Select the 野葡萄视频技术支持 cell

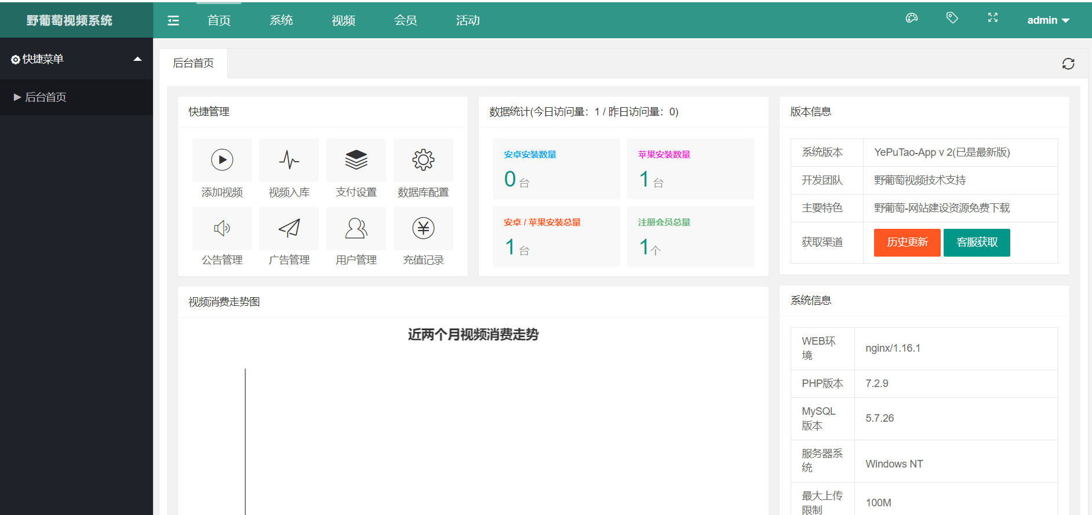960,180
